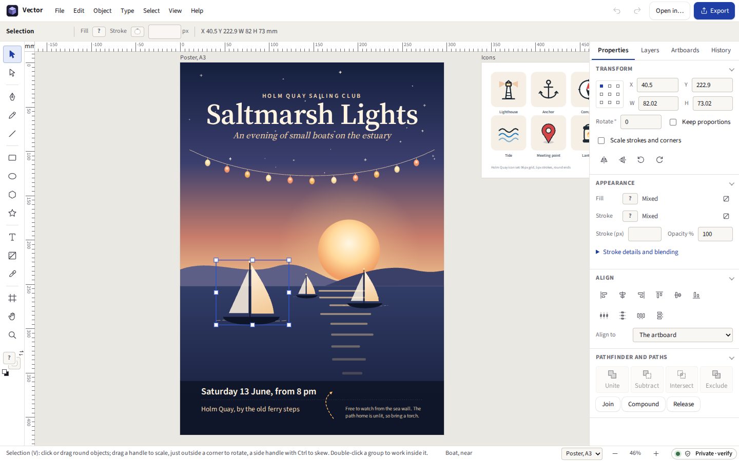
Task: Select the Zoom magnifier tool
Action: [12, 335]
